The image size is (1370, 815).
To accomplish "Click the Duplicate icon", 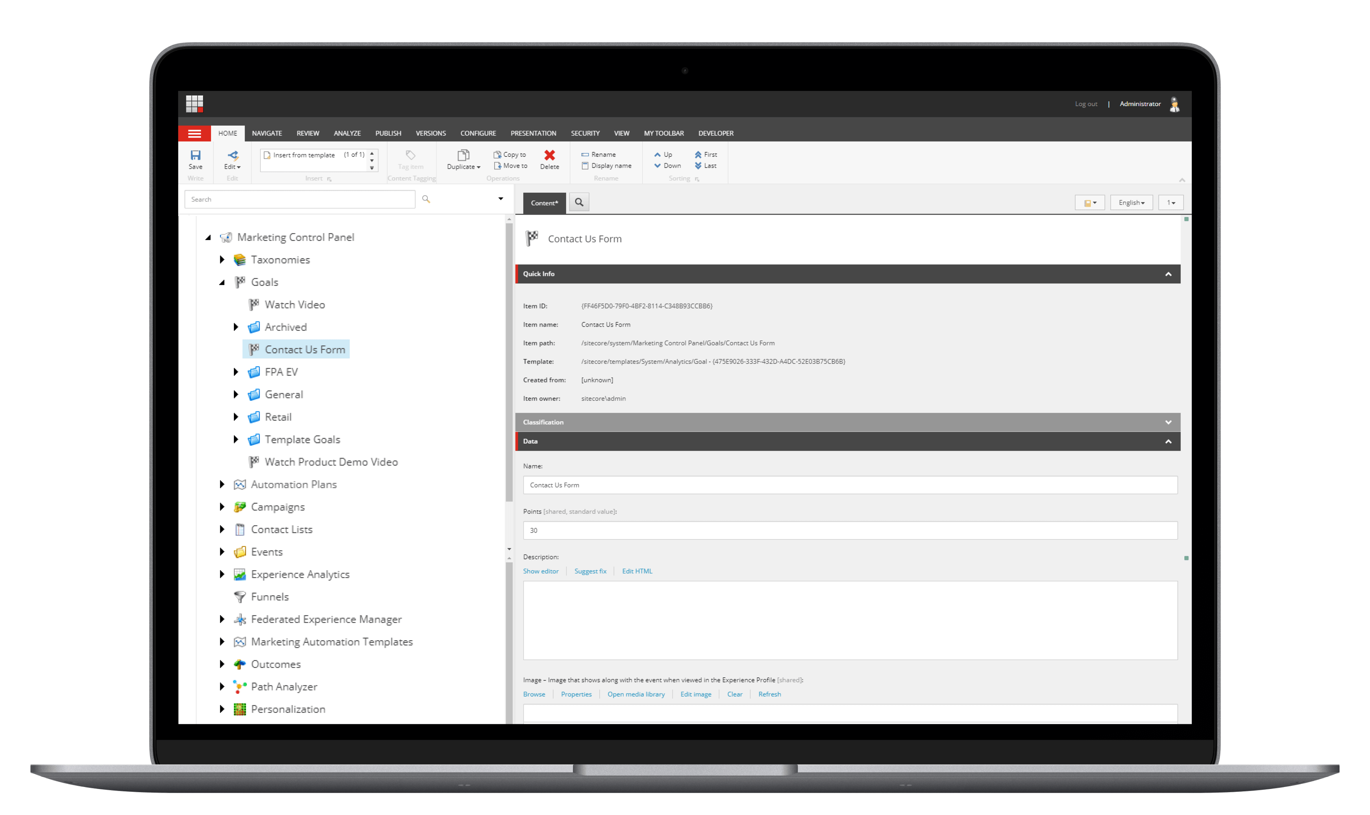I will pos(463,155).
